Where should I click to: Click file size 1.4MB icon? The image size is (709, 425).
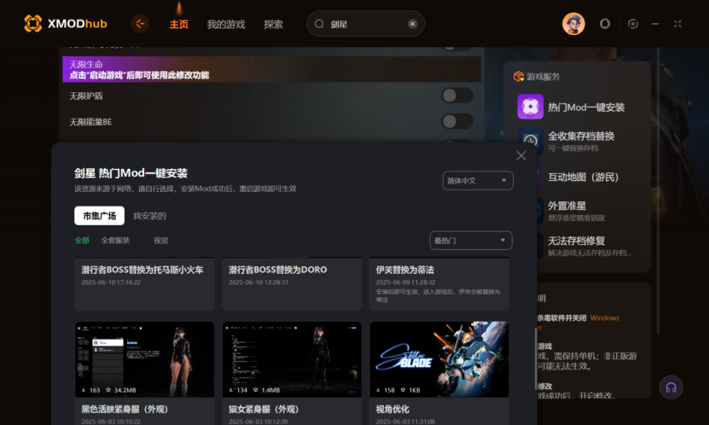255,390
